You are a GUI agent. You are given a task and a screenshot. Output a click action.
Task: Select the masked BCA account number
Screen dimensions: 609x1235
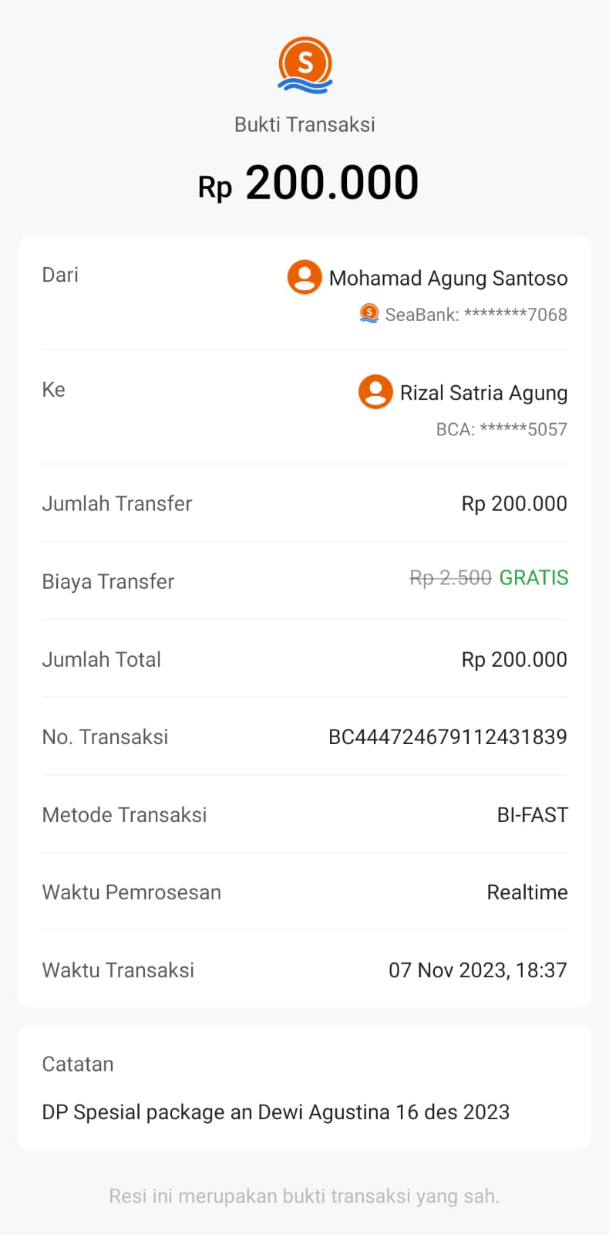pyautogui.click(x=501, y=429)
